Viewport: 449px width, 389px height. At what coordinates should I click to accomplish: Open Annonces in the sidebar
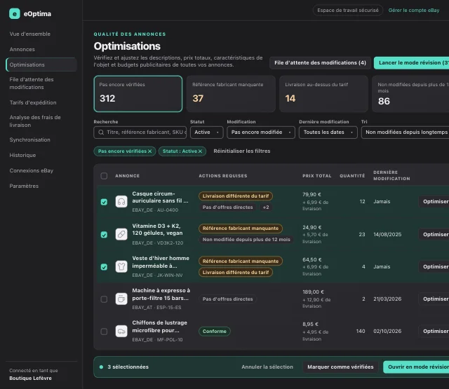coord(22,49)
